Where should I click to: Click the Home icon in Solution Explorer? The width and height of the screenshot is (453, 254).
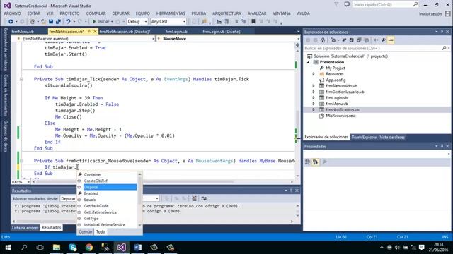click(x=323, y=40)
